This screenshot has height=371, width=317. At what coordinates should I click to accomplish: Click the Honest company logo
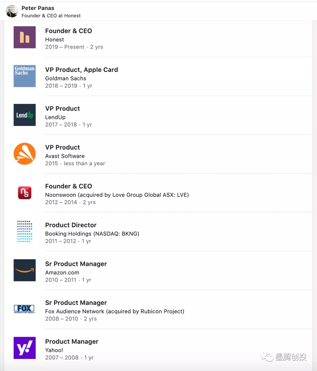click(x=25, y=37)
